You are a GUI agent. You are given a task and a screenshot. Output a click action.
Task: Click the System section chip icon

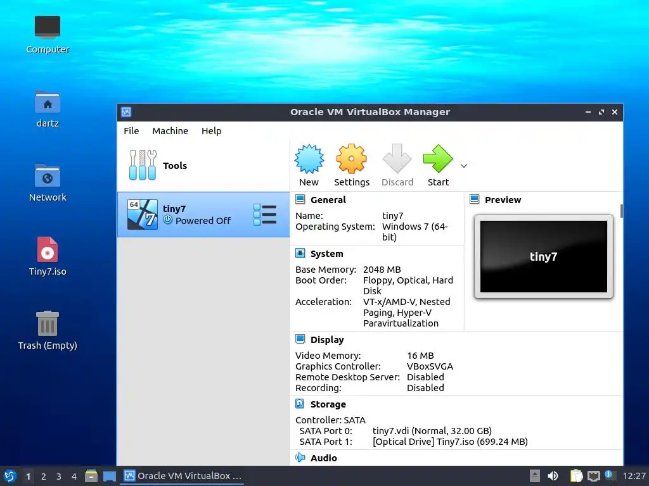[300, 253]
